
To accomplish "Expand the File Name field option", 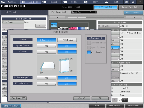I will coord(13,22).
